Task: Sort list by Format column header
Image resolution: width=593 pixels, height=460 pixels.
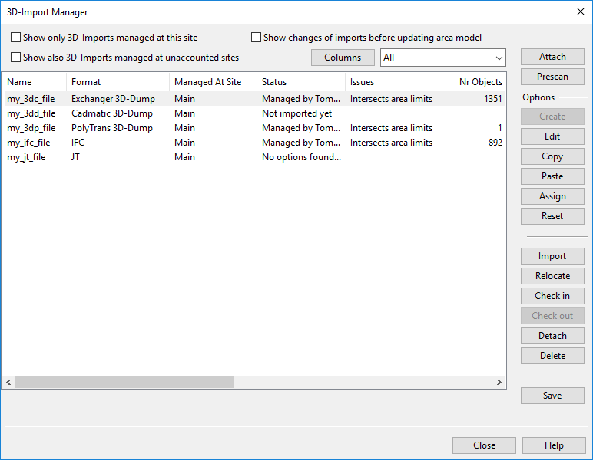Action: tap(86, 82)
